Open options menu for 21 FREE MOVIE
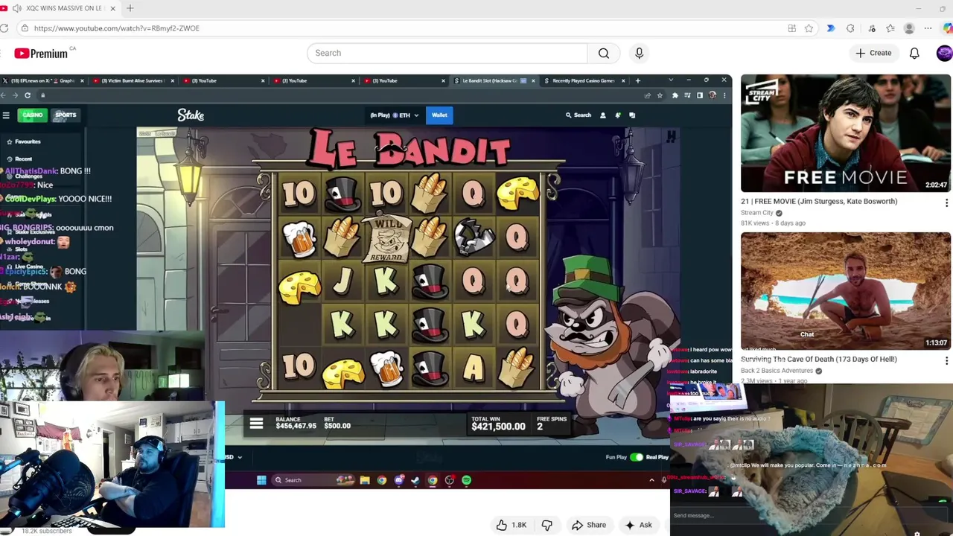 [946, 202]
